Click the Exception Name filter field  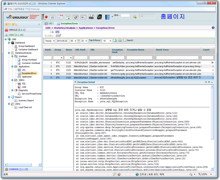[139, 58]
